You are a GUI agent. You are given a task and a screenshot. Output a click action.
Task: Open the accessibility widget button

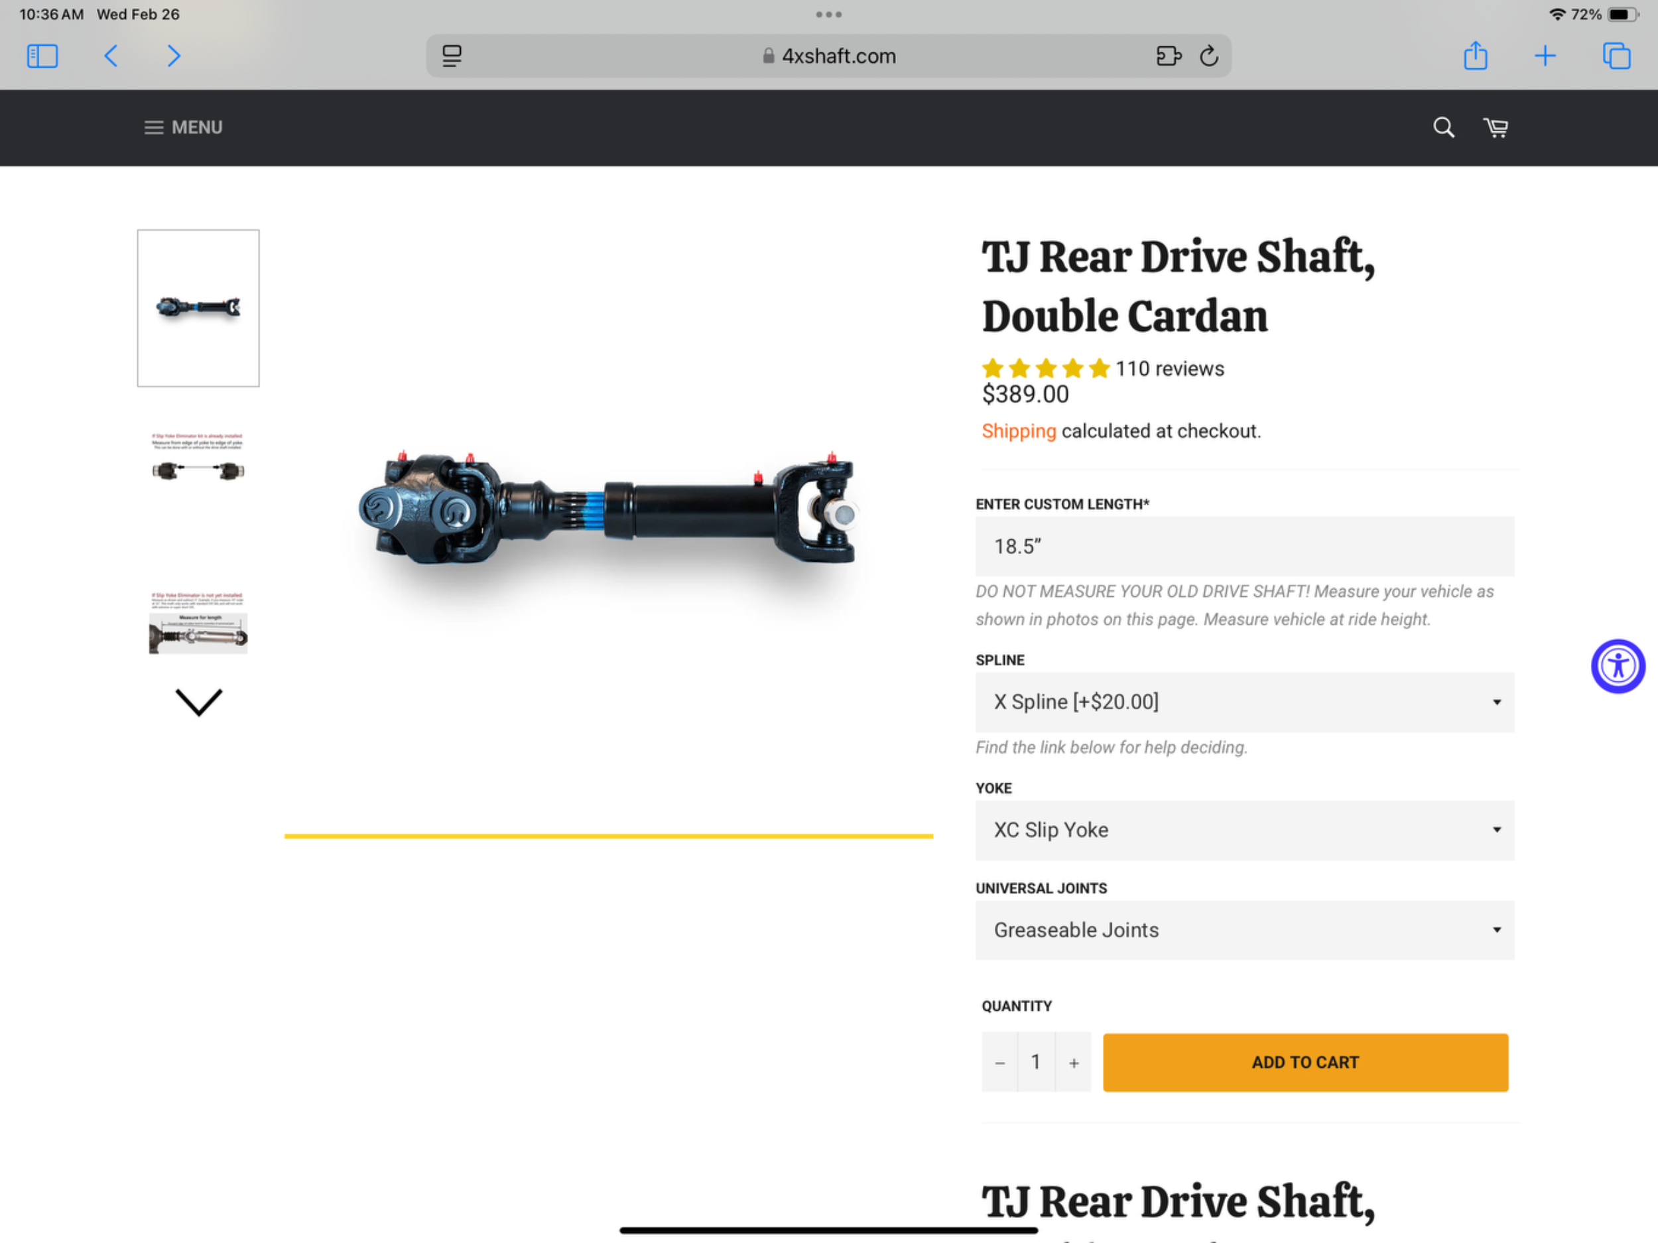point(1618,666)
